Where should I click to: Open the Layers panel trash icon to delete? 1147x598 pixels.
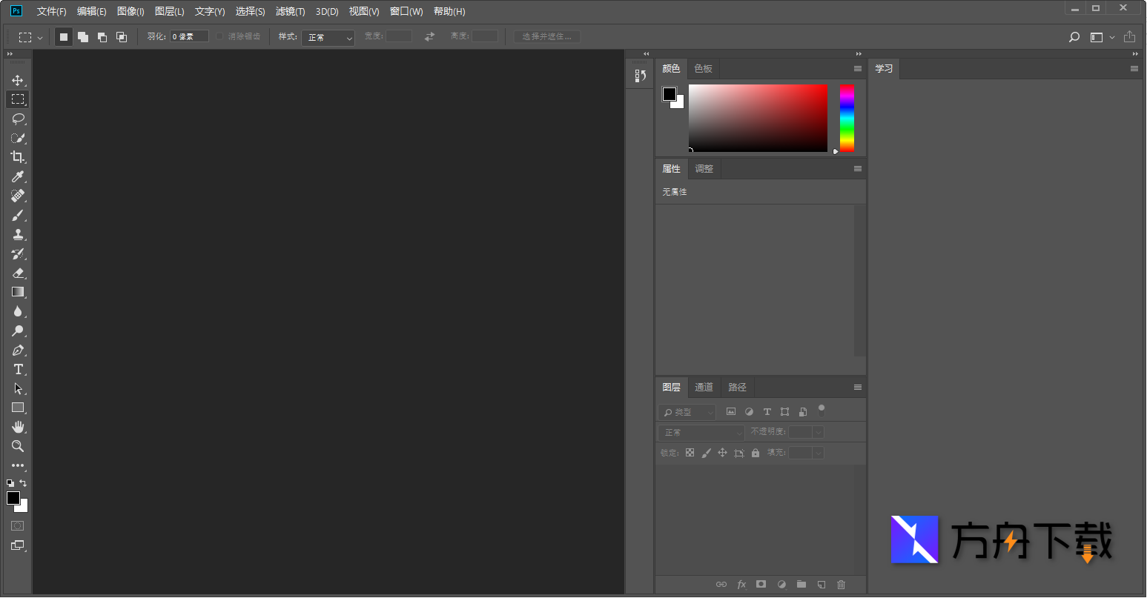(841, 584)
